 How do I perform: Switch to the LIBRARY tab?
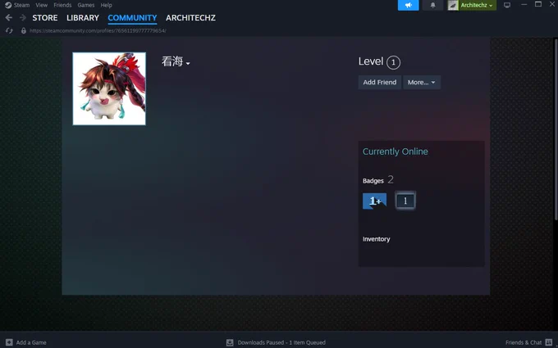click(x=83, y=18)
